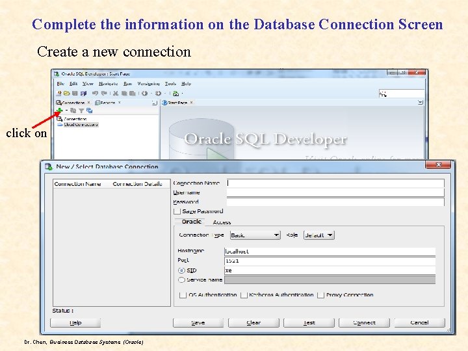Click the Cut scissors icon in toolbar
The width and height of the screenshot is (468, 351).
(116, 94)
